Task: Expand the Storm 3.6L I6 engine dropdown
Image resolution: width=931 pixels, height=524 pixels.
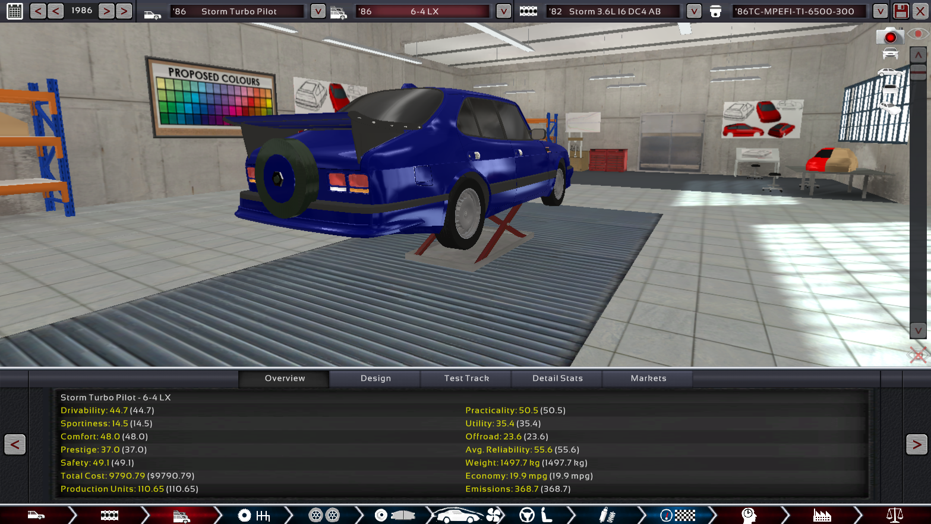Action: tap(693, 11)
